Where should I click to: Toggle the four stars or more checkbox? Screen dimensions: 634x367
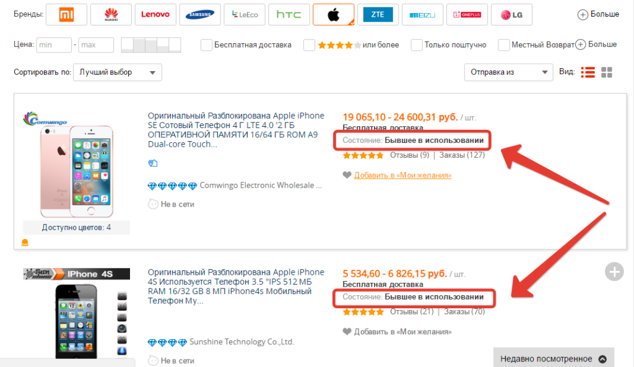(309, 45)
